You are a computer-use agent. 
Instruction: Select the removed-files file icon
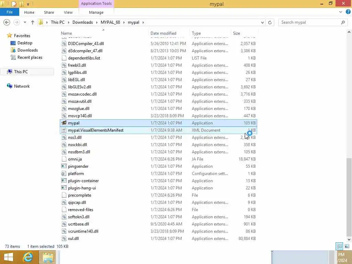pos(64,209)
